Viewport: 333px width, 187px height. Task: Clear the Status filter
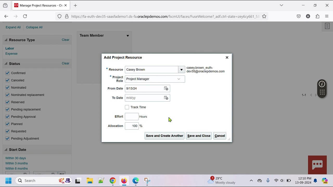point(66,63)
